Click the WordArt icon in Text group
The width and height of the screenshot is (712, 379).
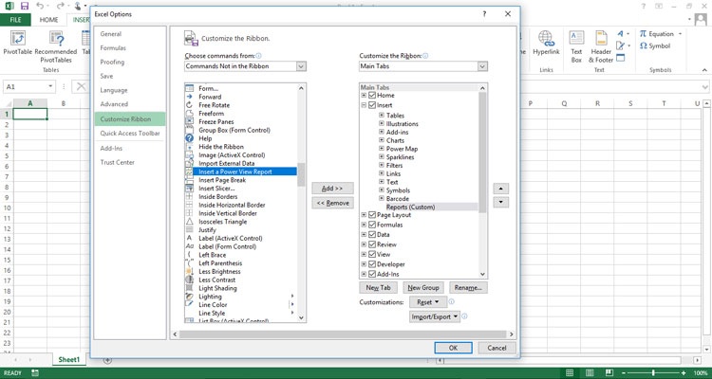pos(620,34)
